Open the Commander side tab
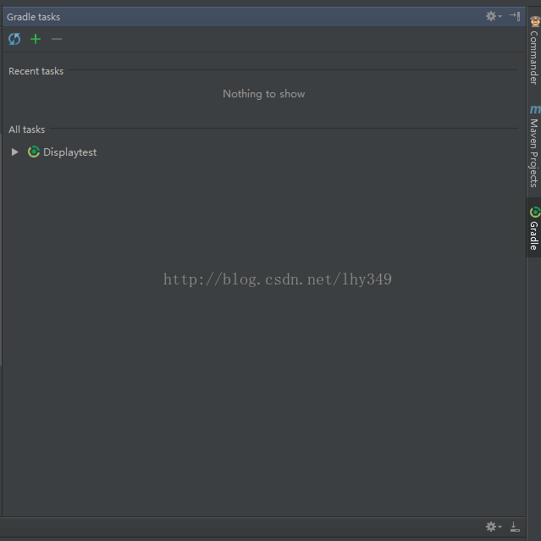 pyautogui.click(x=534, y=50)
